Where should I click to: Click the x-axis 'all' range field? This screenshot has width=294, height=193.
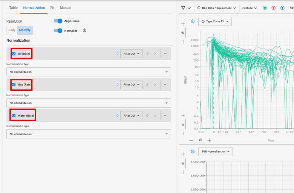200,140
